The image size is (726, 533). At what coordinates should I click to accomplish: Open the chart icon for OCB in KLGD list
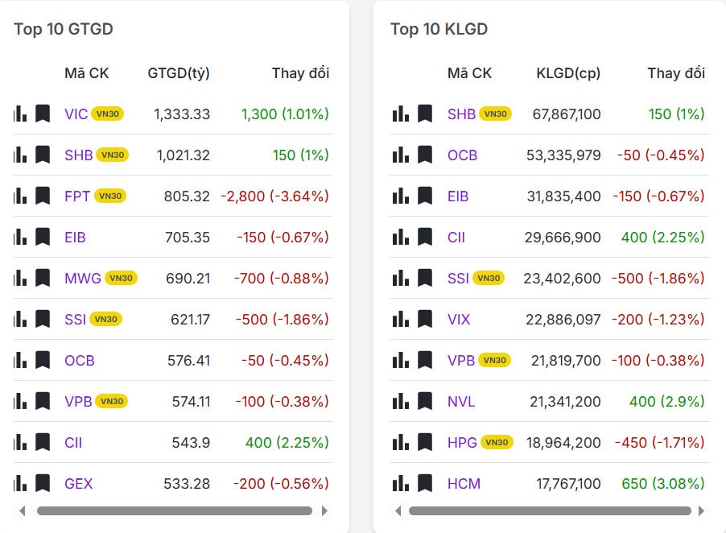pyautogui.click(x=400, y=155)
